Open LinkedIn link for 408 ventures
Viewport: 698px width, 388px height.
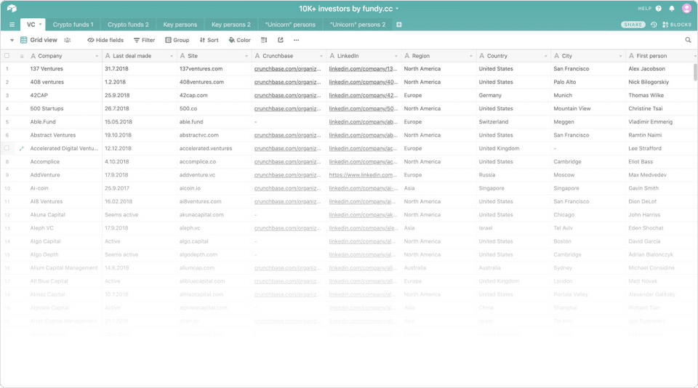pos(363,82)
